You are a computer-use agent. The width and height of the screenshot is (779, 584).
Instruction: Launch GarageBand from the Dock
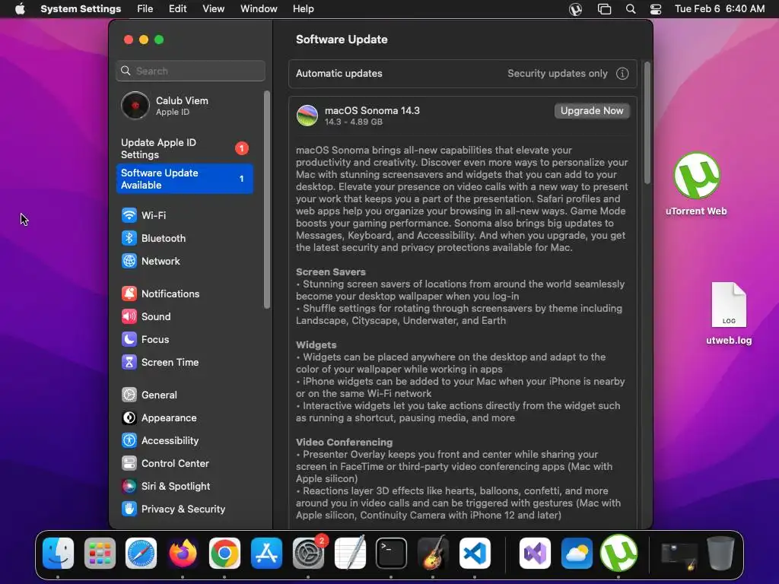433,554
